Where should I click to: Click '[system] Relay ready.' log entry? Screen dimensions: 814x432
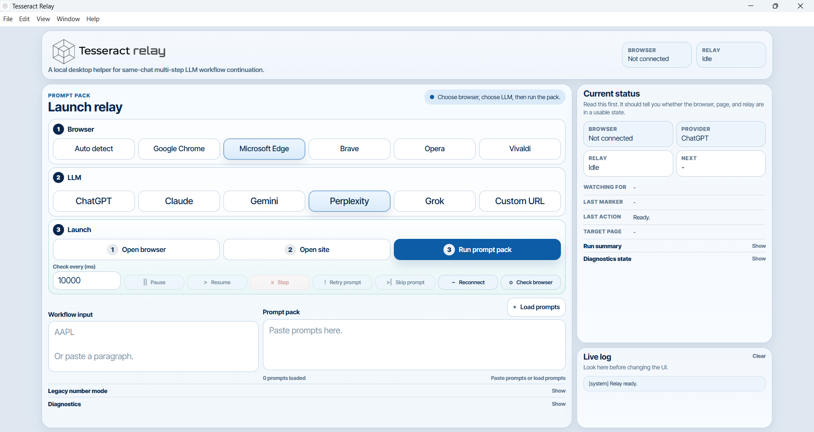(675, 384)
